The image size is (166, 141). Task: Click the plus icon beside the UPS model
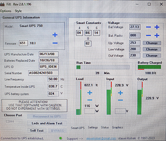[x=55, y=35]
